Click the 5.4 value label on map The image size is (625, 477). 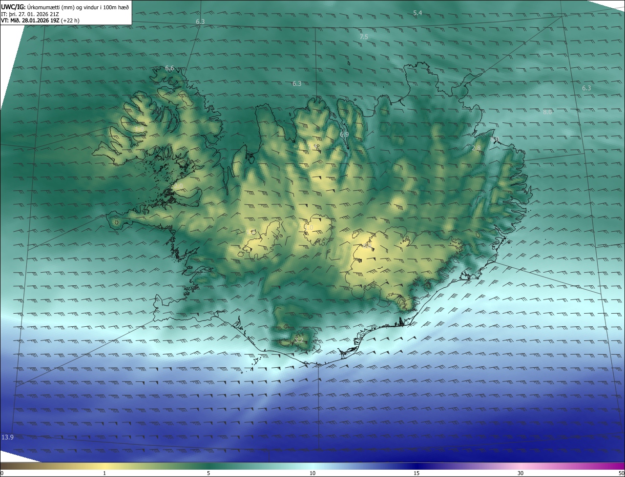click(x=417, y=13)
